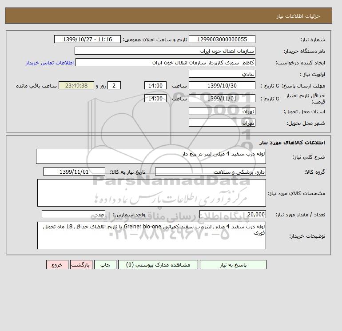Click the priority field عادي

coord(222,74)
